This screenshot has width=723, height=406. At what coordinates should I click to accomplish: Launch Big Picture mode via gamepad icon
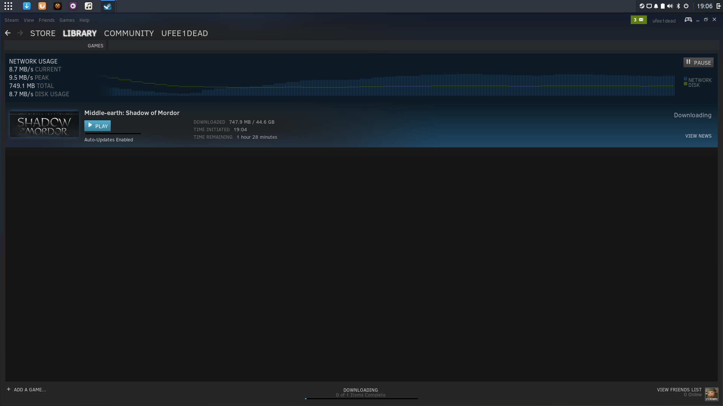point(688,20)
